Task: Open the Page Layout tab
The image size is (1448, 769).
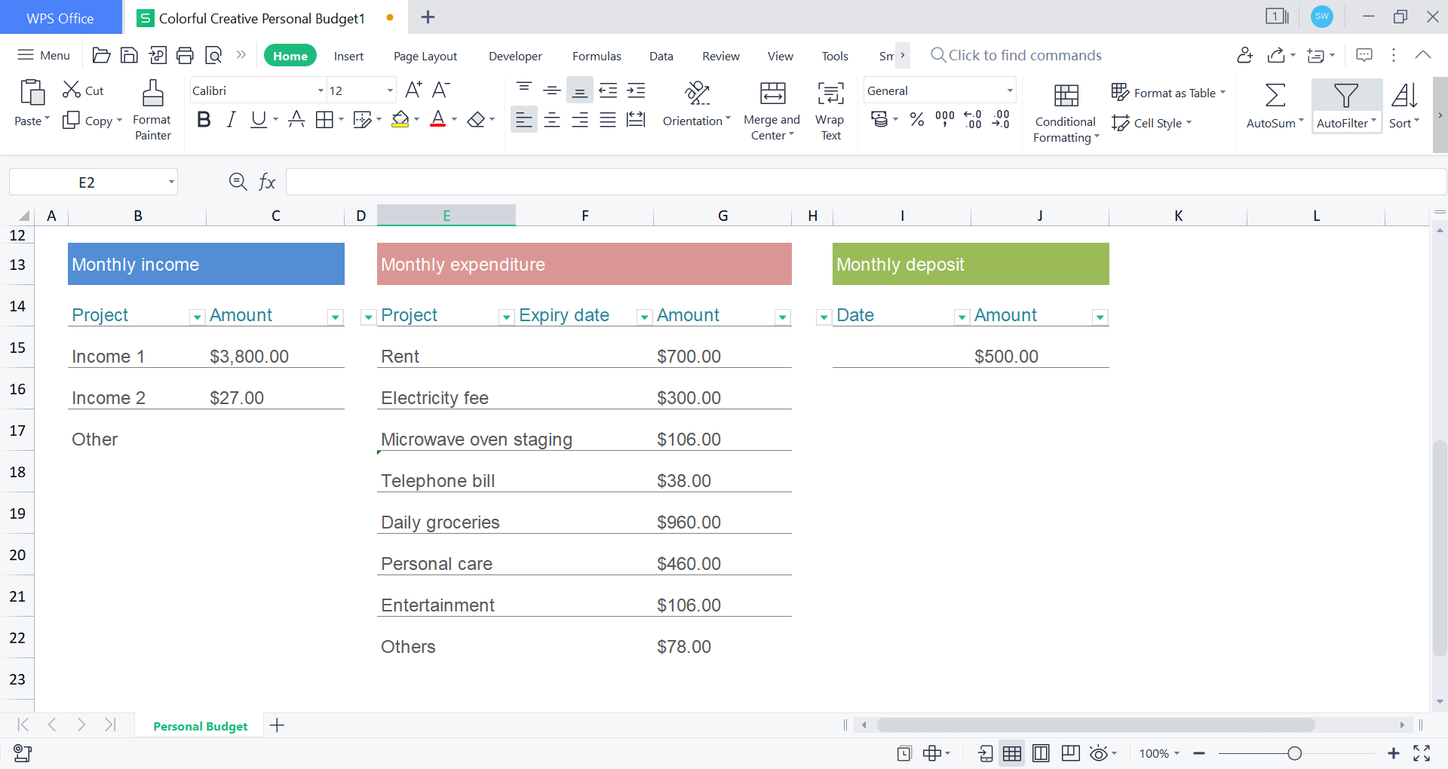Action: click(425, 56)
